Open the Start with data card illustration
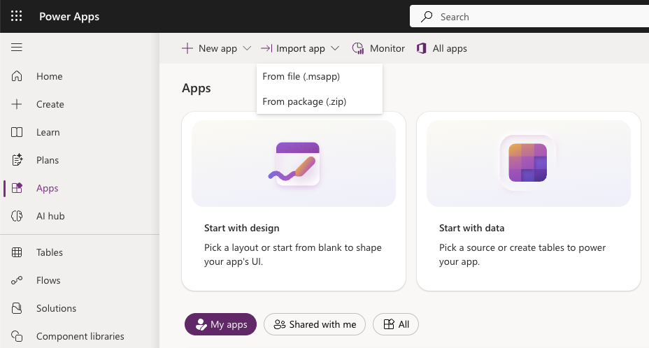 click(x=529, y=164)
